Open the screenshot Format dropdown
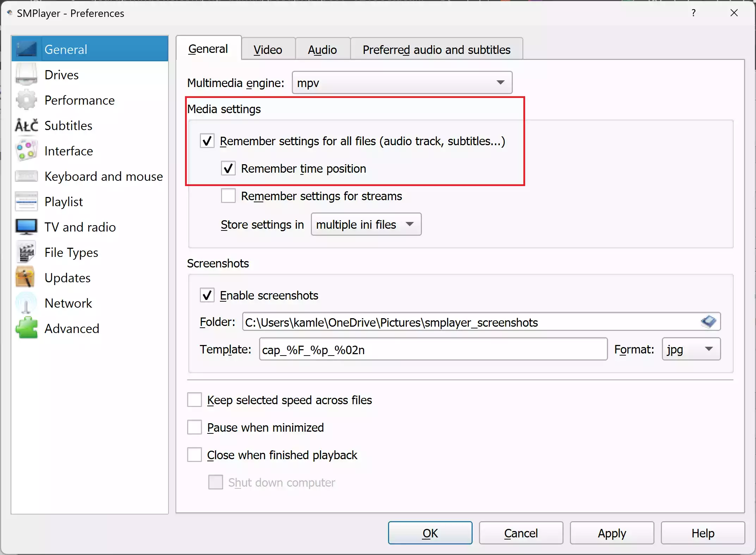Viewport: 756px width, 555px height. [690, 349]
